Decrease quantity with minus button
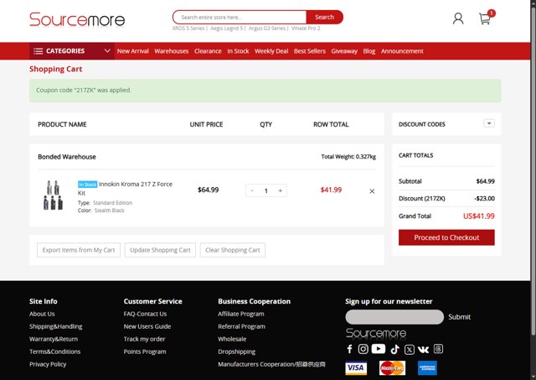This screenshot has width=536, height=380. pos(252,190)
